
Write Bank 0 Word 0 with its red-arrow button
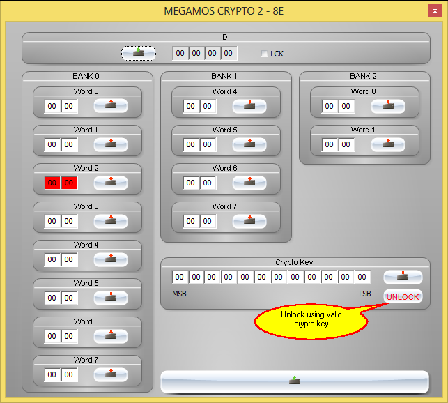click(x=111, y=106)
